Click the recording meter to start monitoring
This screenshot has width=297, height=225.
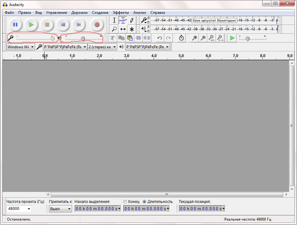click(x=212, y=20)
